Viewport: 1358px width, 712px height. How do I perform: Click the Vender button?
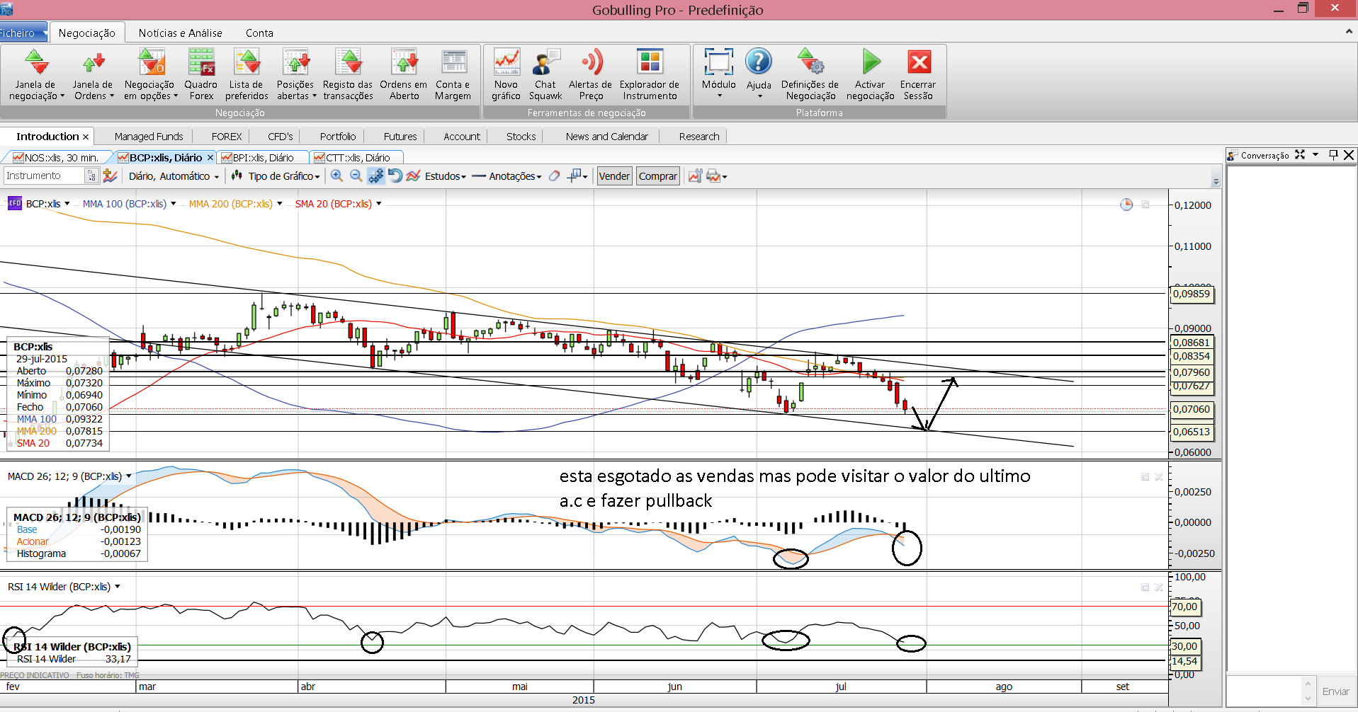tap(614, 176)
